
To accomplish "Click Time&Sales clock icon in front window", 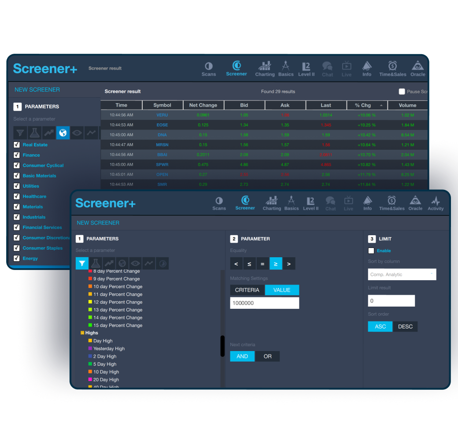I will click(392, 203).
